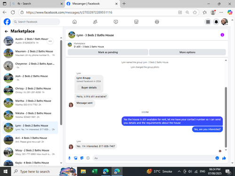Click conversation list scroll down arrow
This screenshot has height=176, width=235.
[x=61, y=163]
